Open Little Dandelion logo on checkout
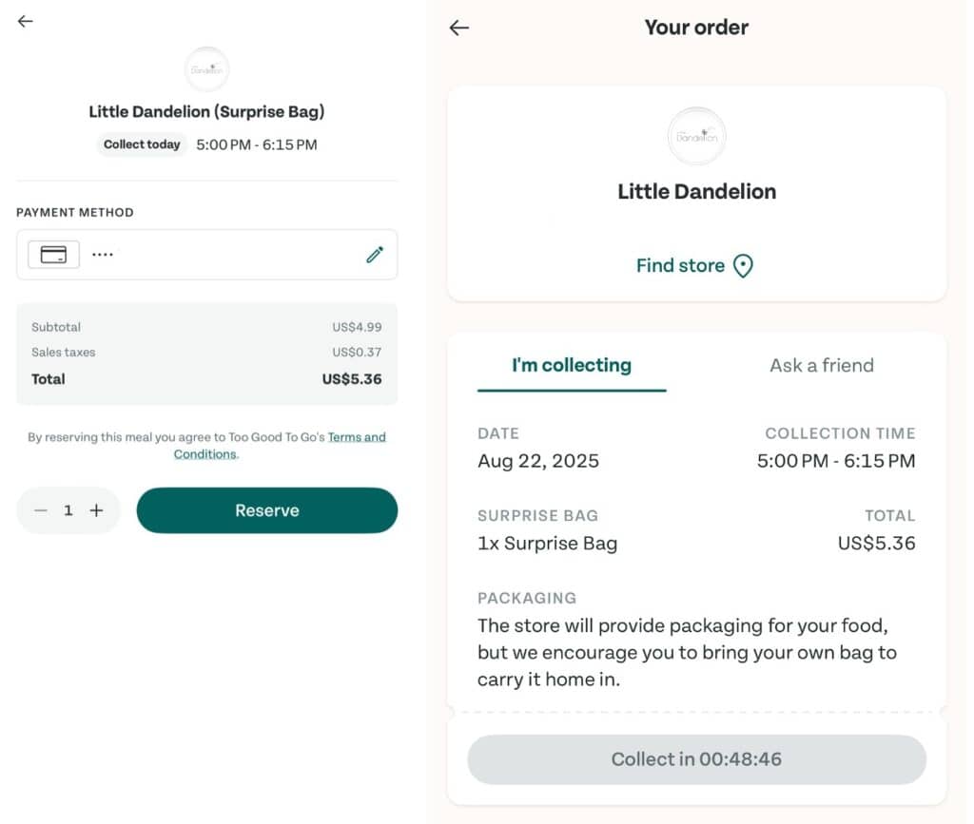974x824 pixels. pyautogui.click(x=206, y=68)
